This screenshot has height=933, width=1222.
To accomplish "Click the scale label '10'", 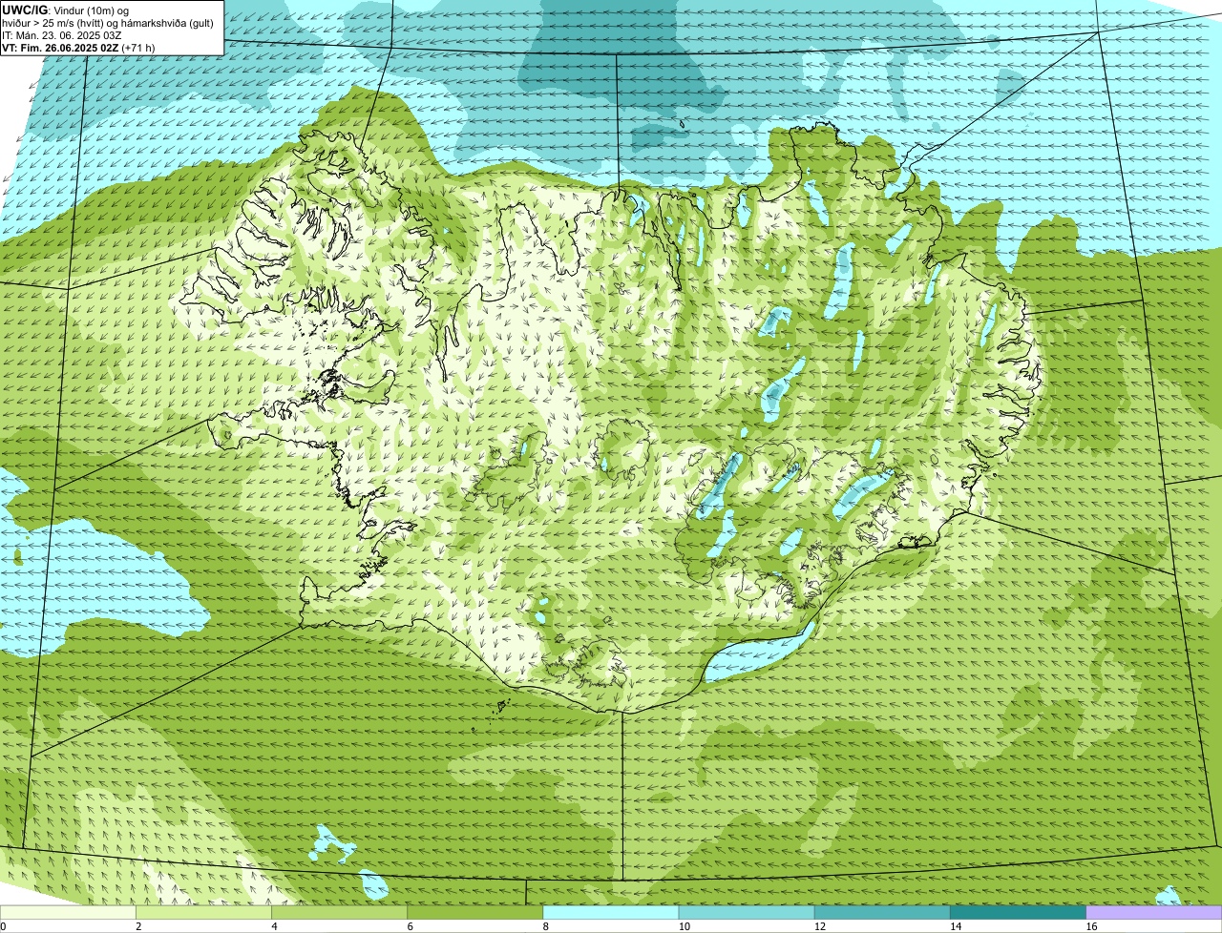I will coord(684,926).
